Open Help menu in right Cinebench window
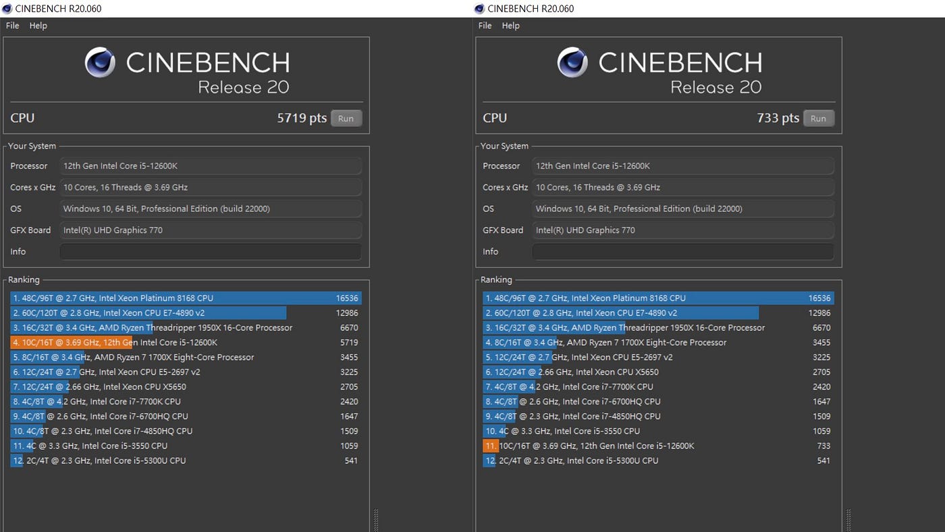 pos(510,26)
